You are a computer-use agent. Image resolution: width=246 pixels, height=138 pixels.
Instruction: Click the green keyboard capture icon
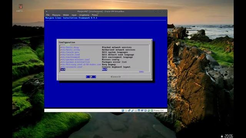152,110
